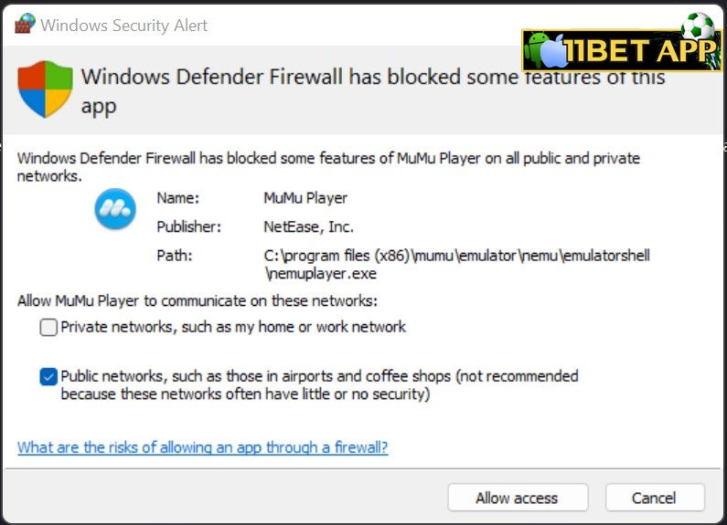
Task: Click the blue Apple logo icon
Action: tap(554, 52)
